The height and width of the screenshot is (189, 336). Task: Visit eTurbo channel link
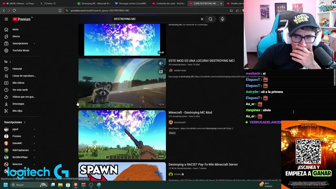[x=177, y=174]
